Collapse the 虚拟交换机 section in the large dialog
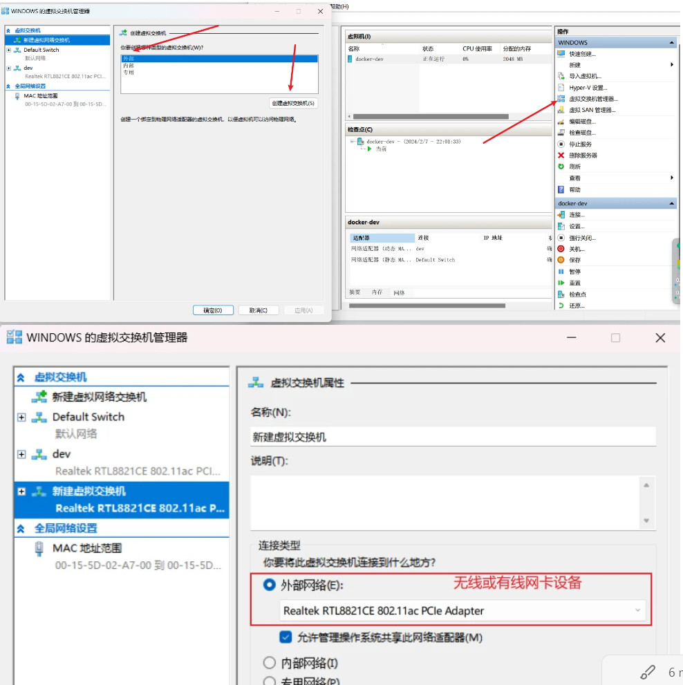 click(21, 378)
